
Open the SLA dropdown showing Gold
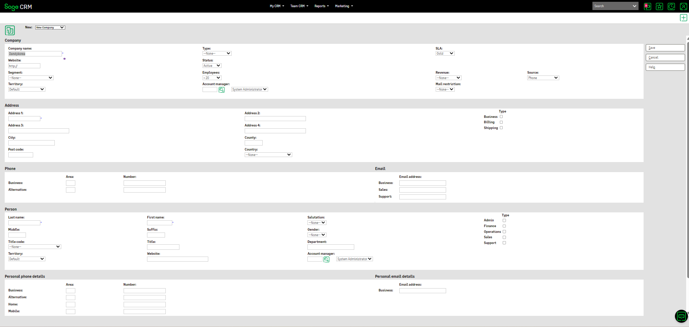pos(445,53)
